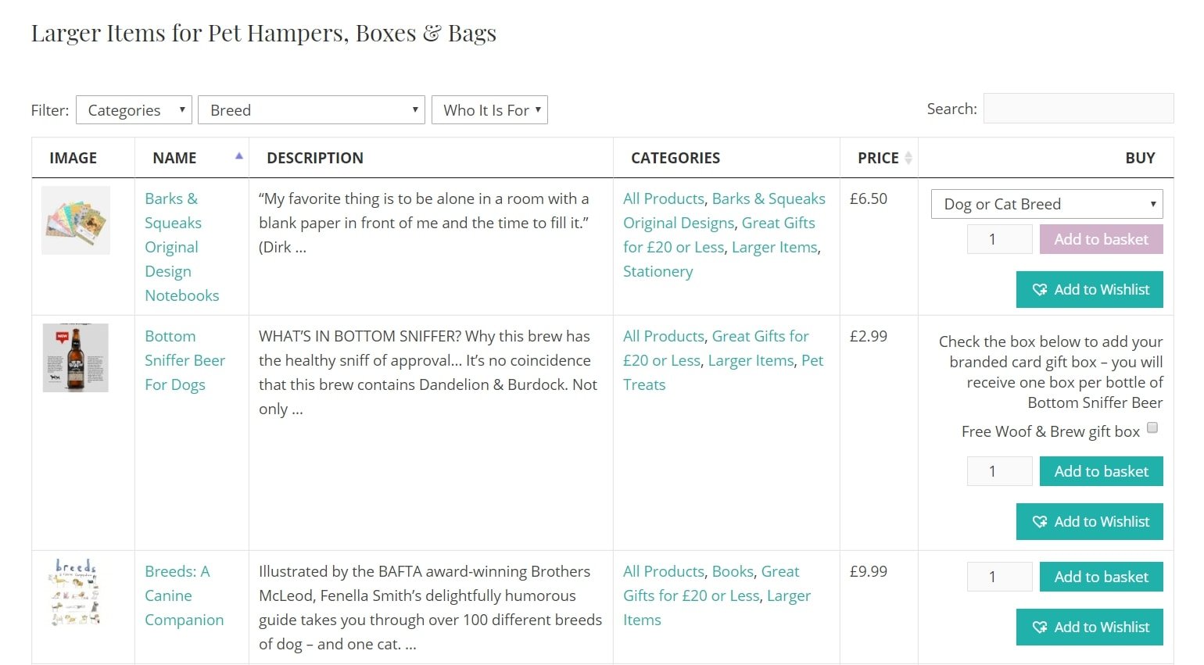Viewport: 1204px width, 665px height.
Task: Click the sort arrows on the PRICE column
Action: pos(908,157)
